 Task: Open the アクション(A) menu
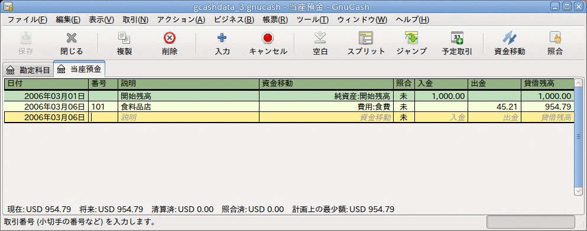click(x=181, y=20)
